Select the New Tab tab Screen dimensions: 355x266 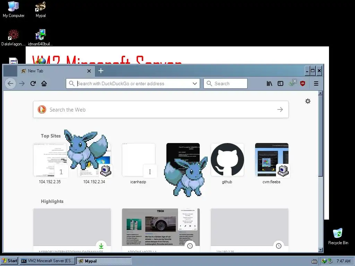coord(56,71)
